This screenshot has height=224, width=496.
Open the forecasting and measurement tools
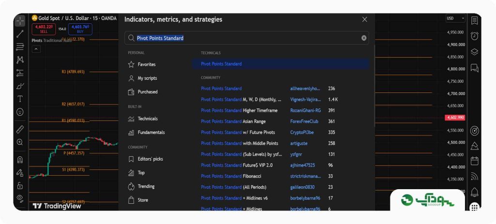(20, 73)
